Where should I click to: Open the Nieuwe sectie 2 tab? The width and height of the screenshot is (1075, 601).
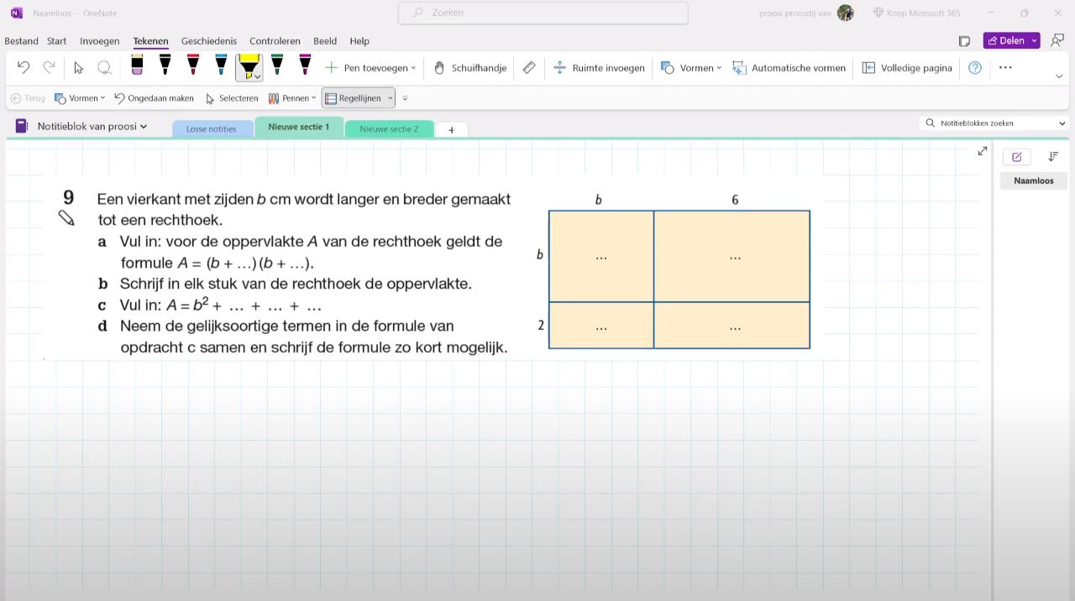pos(389,128)
